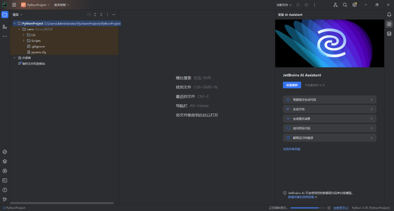
Task: Expand the 外部库 node
Action: [15, 58]
